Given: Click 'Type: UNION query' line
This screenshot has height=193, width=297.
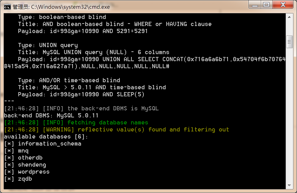Looking at the screenshot, I should point(48,45).
